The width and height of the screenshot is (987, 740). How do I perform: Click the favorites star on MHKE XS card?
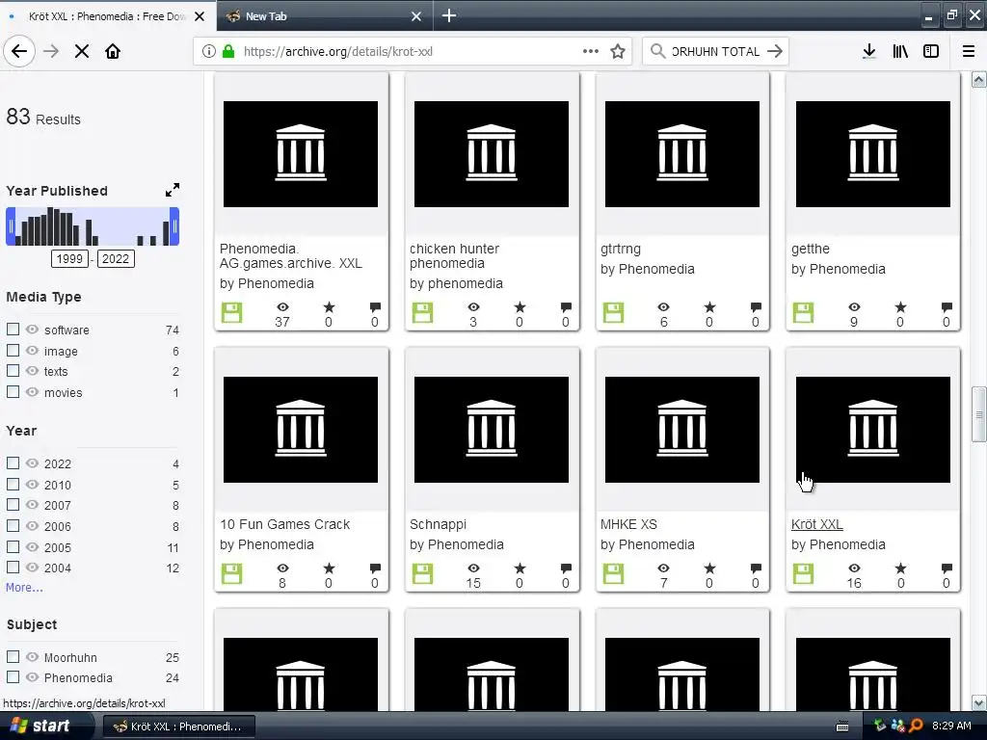[709, 568]
